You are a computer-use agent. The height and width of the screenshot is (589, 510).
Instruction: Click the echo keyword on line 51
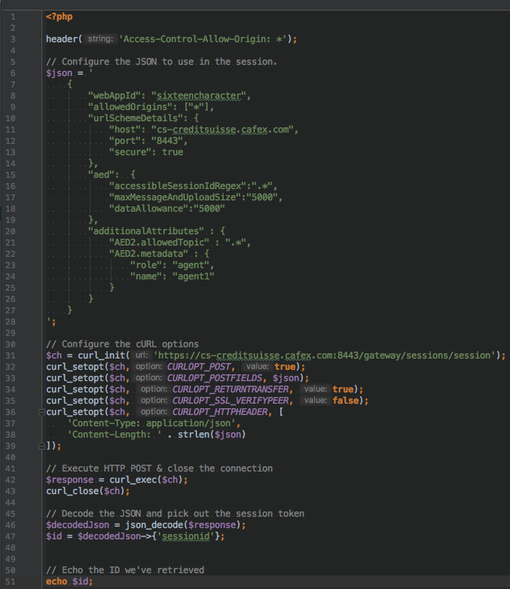coord(56,581)
